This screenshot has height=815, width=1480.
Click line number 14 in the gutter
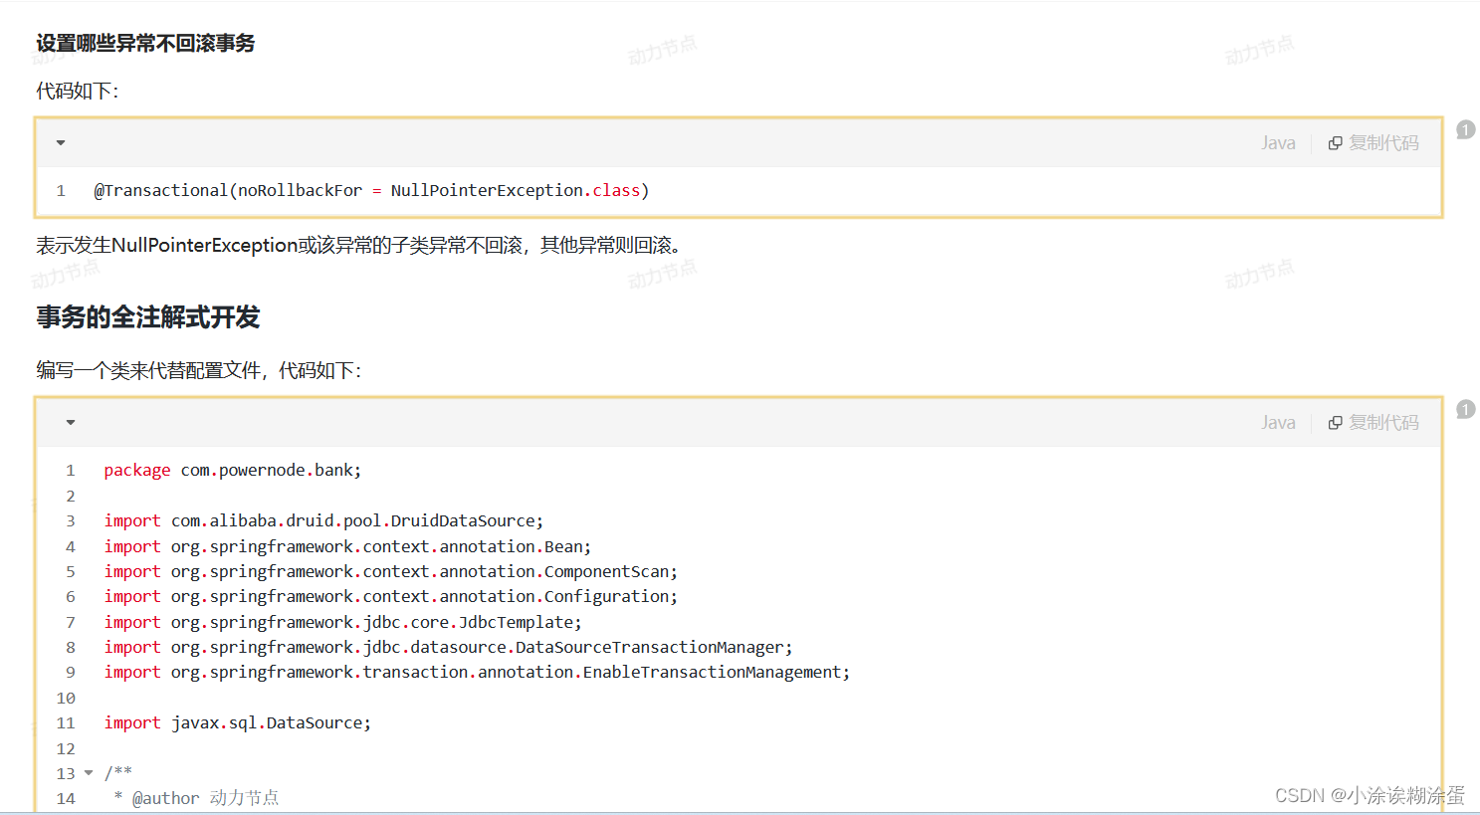coord(66,798)
